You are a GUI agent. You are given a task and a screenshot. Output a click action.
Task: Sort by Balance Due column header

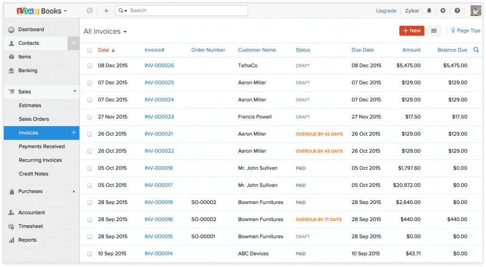tap(452, 50)
